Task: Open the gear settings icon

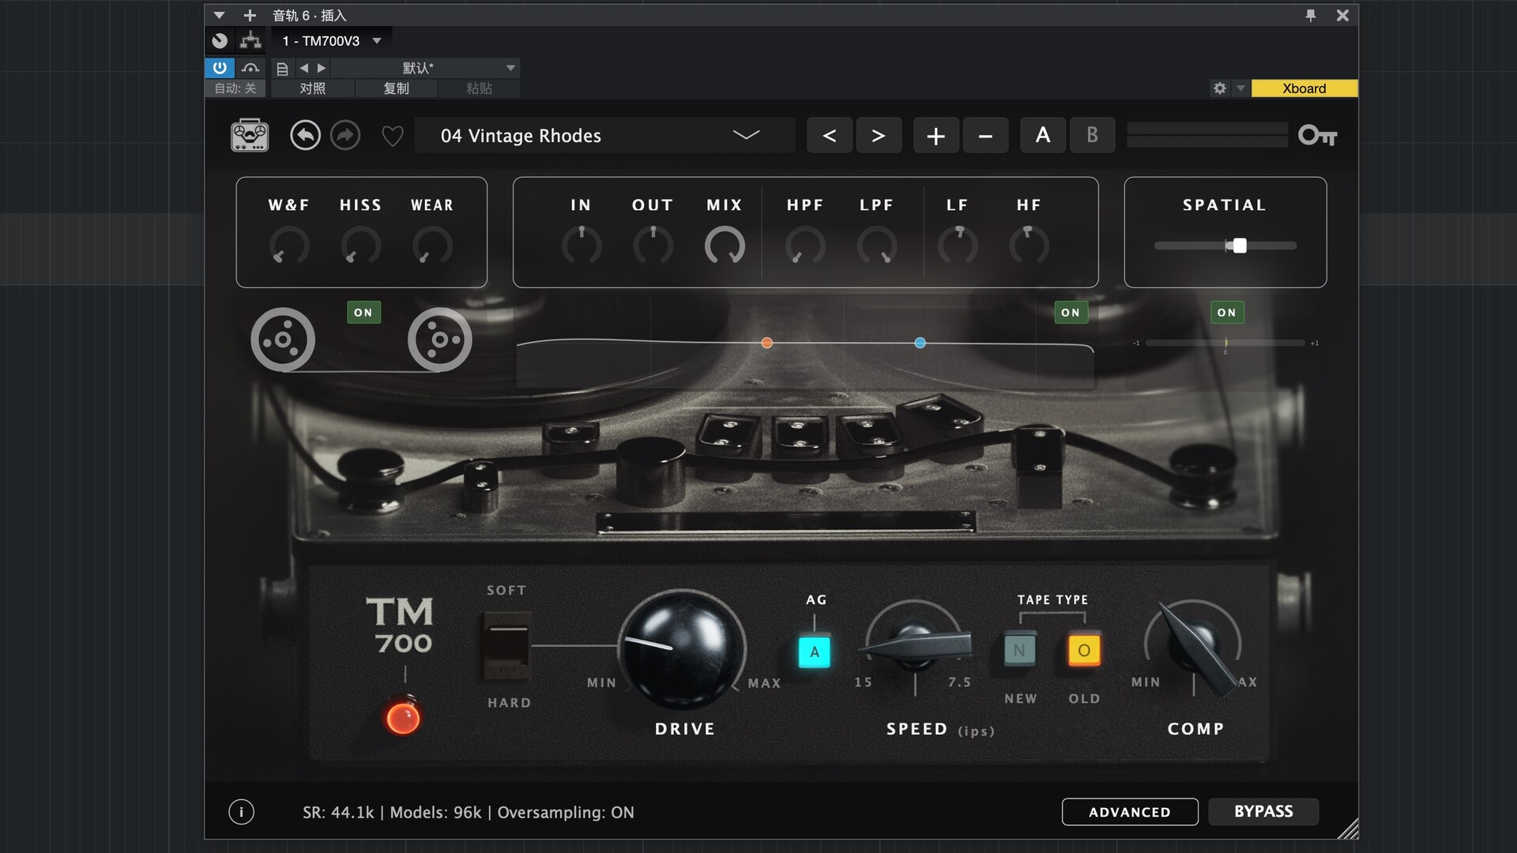Action: (1220, 88)
